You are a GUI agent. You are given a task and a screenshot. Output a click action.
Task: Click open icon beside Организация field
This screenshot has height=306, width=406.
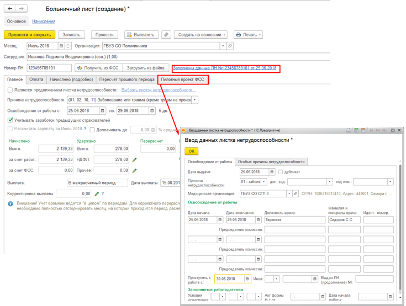pos(230,46)
